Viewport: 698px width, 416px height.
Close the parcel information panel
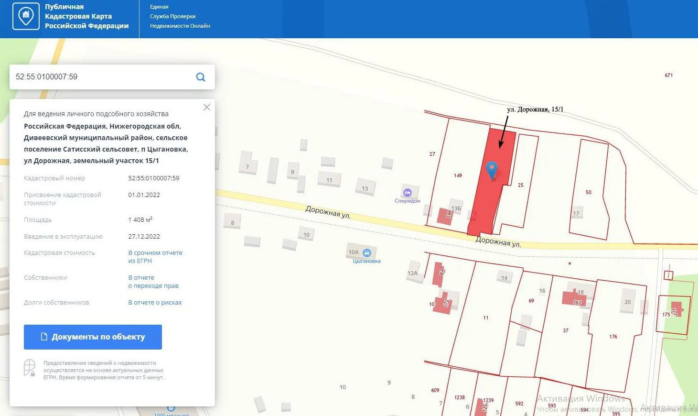tap(207, 107)
